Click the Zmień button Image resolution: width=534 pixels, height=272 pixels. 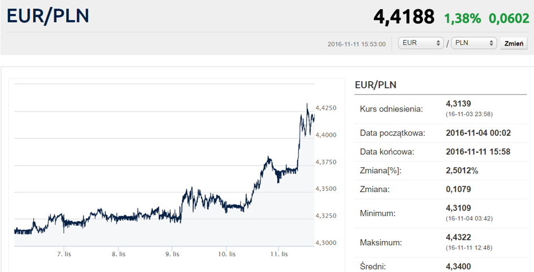pos(514,43)
